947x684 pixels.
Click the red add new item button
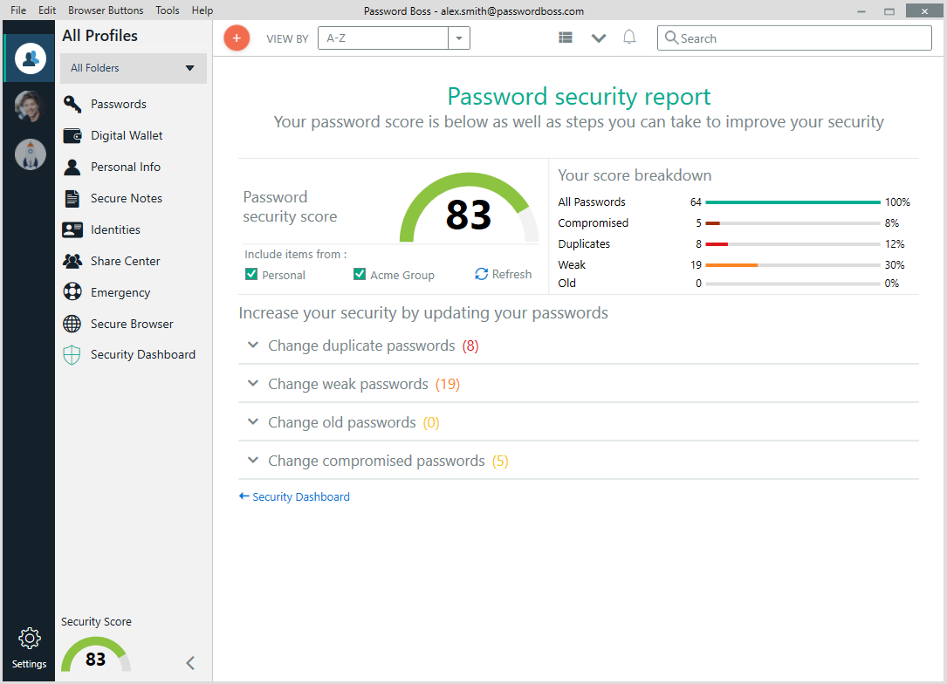pos(237,38)
